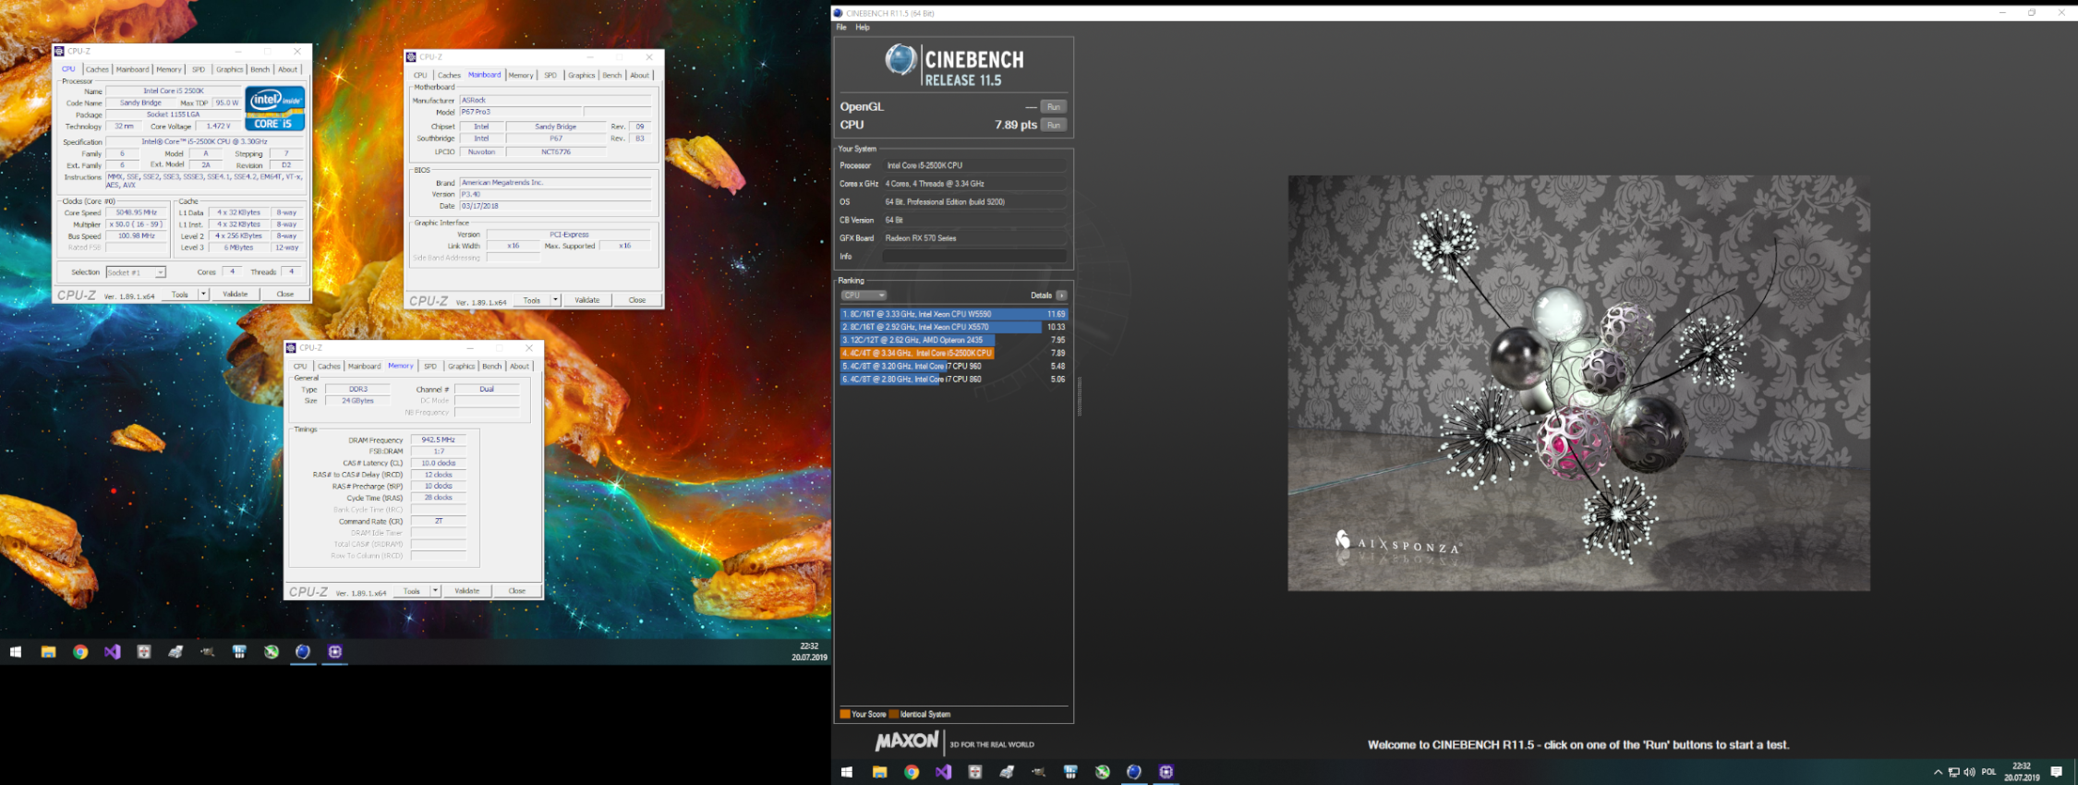Click the rendered spheres scene image in Cinebench
The width and height of the screenshot is (2078, 785).
pos(1578,383)
